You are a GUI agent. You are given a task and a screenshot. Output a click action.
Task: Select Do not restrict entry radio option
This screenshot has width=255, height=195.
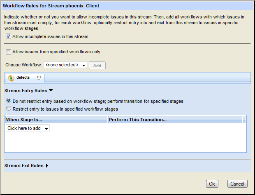tap(9, 101)
